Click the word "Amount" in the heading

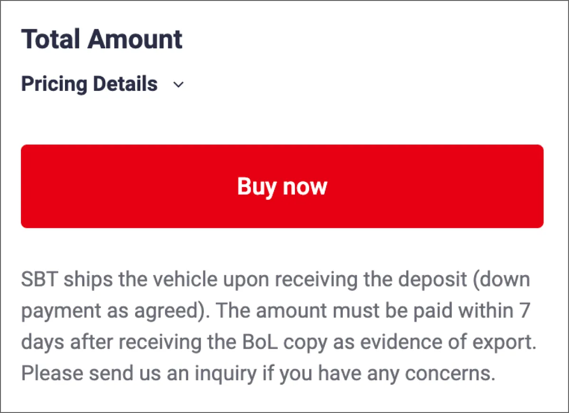click(x=135, y=39)
